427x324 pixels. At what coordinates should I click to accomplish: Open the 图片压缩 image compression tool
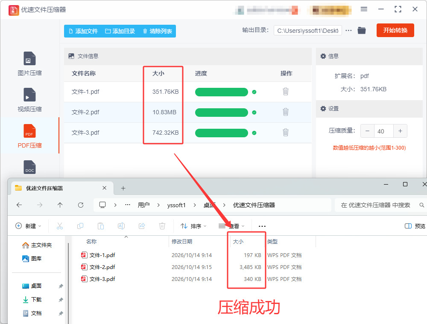click(x=30, y=64)
